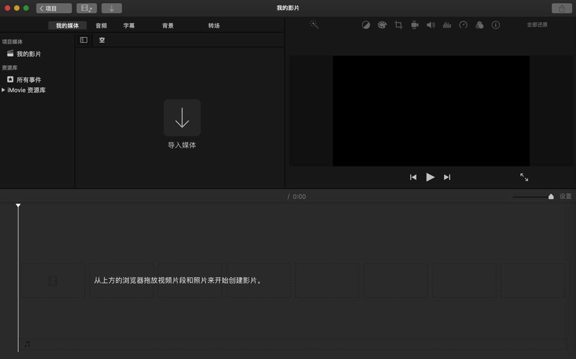This screenshot has height=359, width=576.
Task: Open the clip filter and audio effects icon
Action: [x=479, y=25]
